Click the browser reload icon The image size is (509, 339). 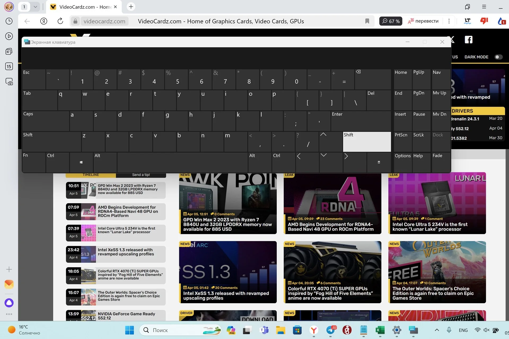(60, 21)
